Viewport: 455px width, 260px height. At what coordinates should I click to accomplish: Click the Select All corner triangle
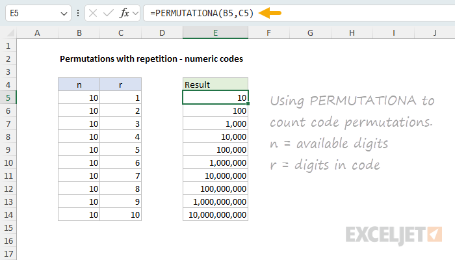point(11,32)
